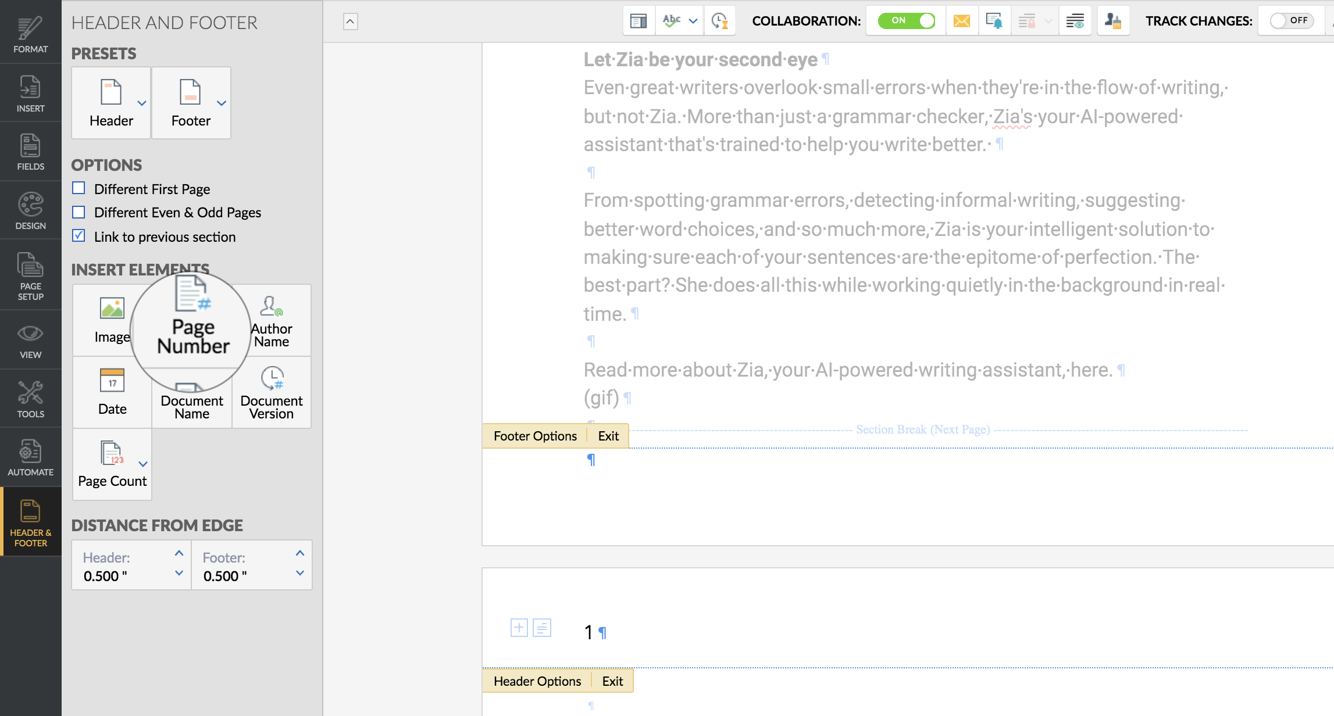1334x716 pixels.
Task: Insert Page Number element
Action: (x=192, y=320)
